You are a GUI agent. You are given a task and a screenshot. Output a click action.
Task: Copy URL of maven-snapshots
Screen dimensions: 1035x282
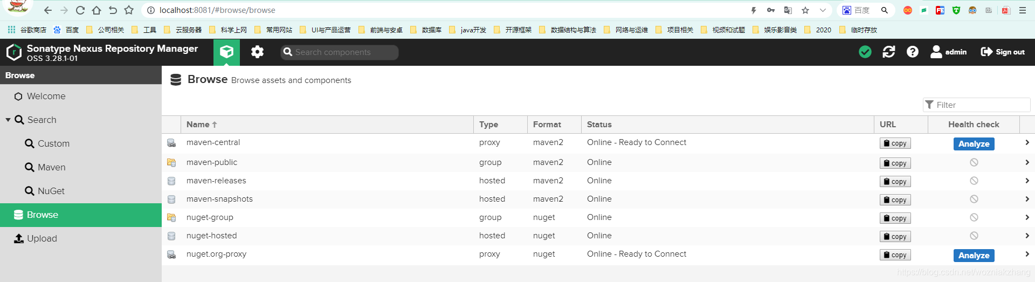895,200
